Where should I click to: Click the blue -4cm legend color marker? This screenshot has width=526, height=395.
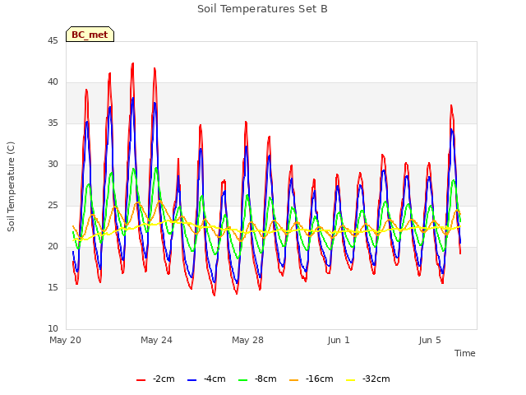tap(191, 380)
